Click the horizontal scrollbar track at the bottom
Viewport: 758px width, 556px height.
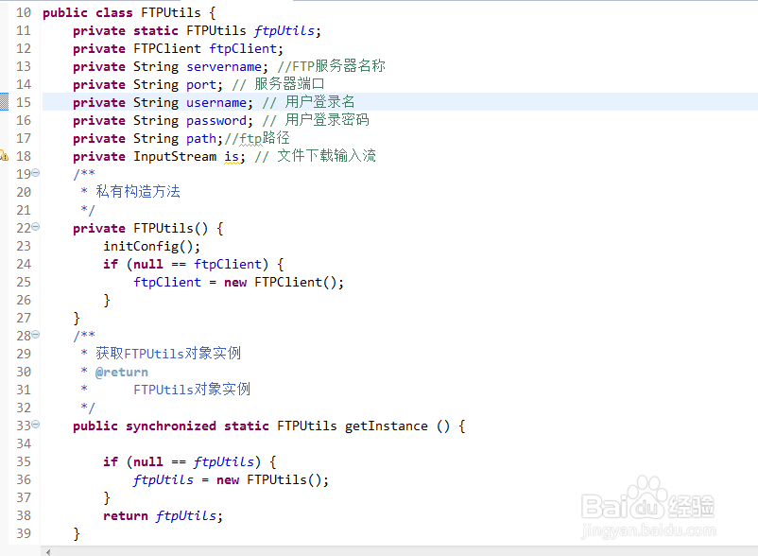click(x=378, y=550)
